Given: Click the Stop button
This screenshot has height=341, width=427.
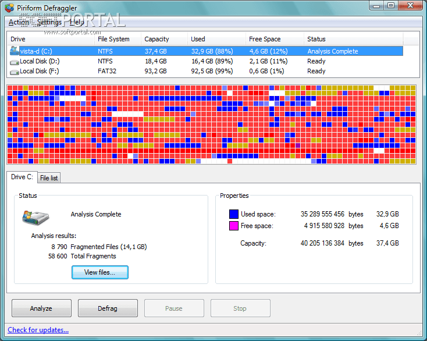Looking at the screenshot, I should [x=240, y=308].
